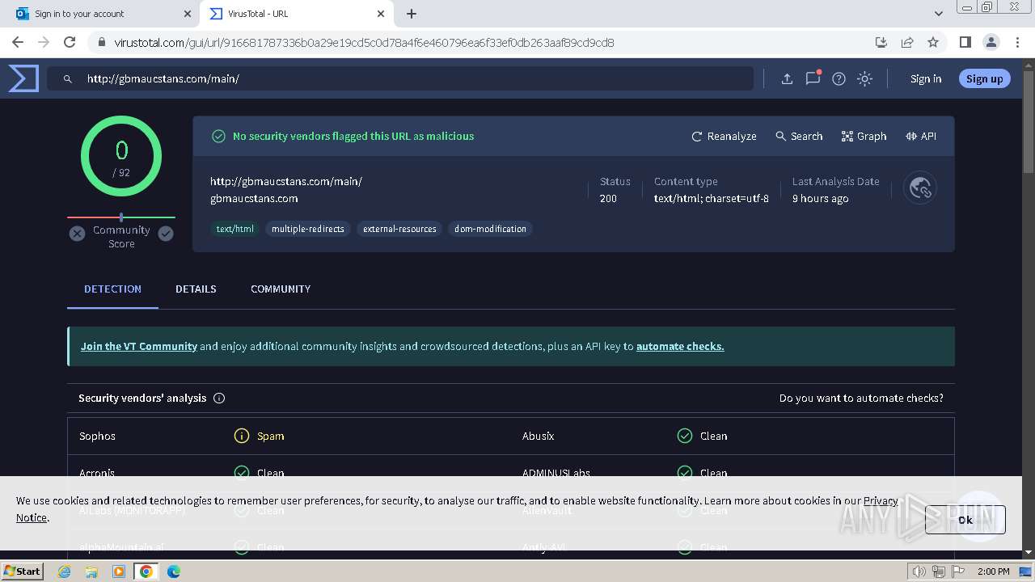
Task: Accept cookies with the Ok button
Action: pyautogui.click(x=965, y=520)
